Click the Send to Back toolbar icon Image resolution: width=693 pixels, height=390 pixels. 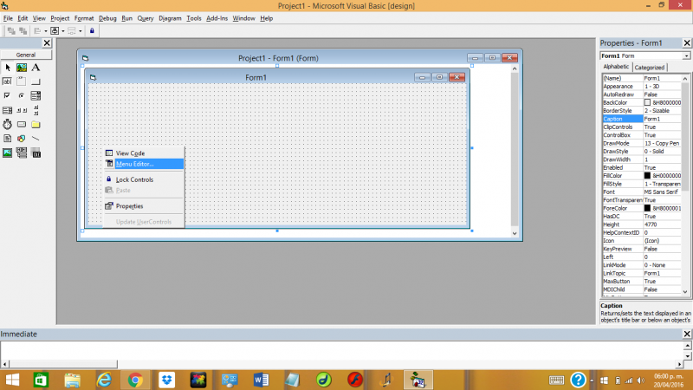(x=23, y=31)
